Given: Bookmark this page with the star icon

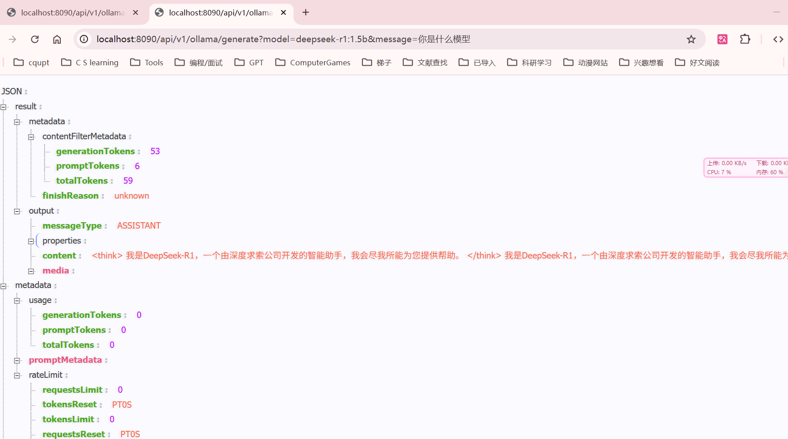Looking at the screenshot, I should click(691, 39).
